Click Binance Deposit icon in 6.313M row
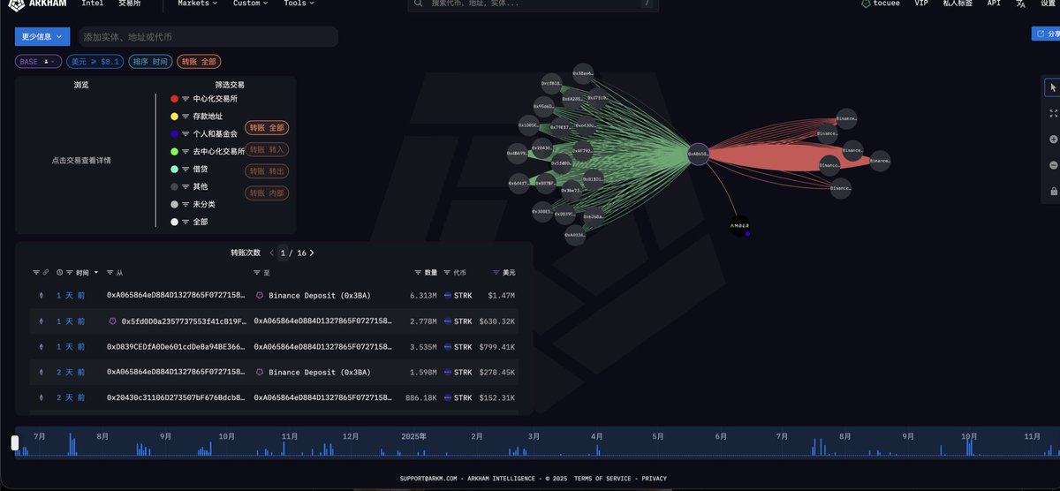1060x491 pixels. click(x=260, y=296)
